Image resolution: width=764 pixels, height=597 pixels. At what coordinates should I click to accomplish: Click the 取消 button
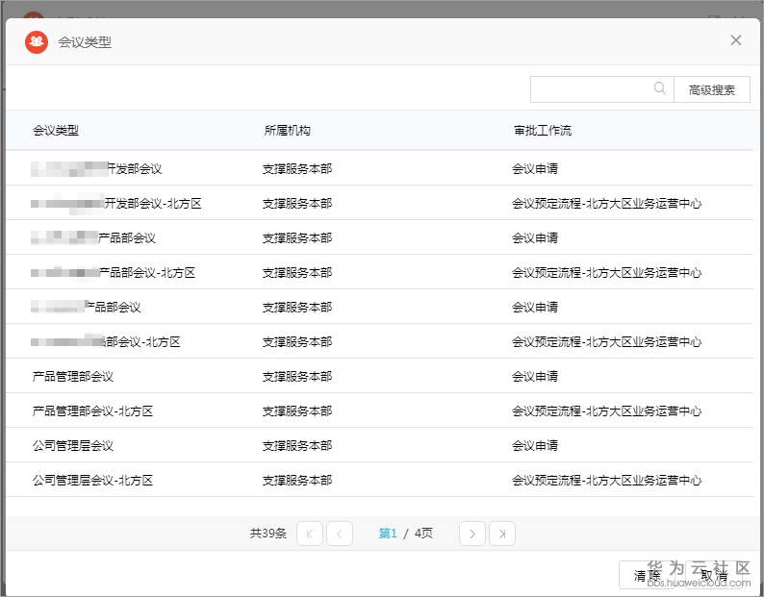tap(714, 576)
